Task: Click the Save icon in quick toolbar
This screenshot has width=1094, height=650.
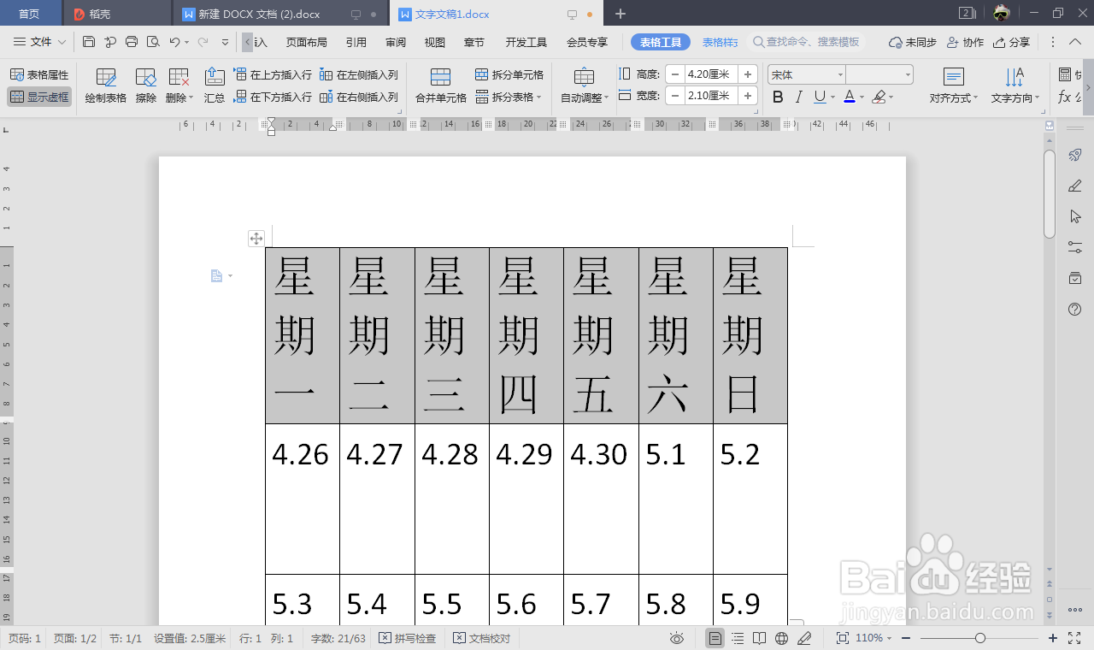Action: [89, 42]
